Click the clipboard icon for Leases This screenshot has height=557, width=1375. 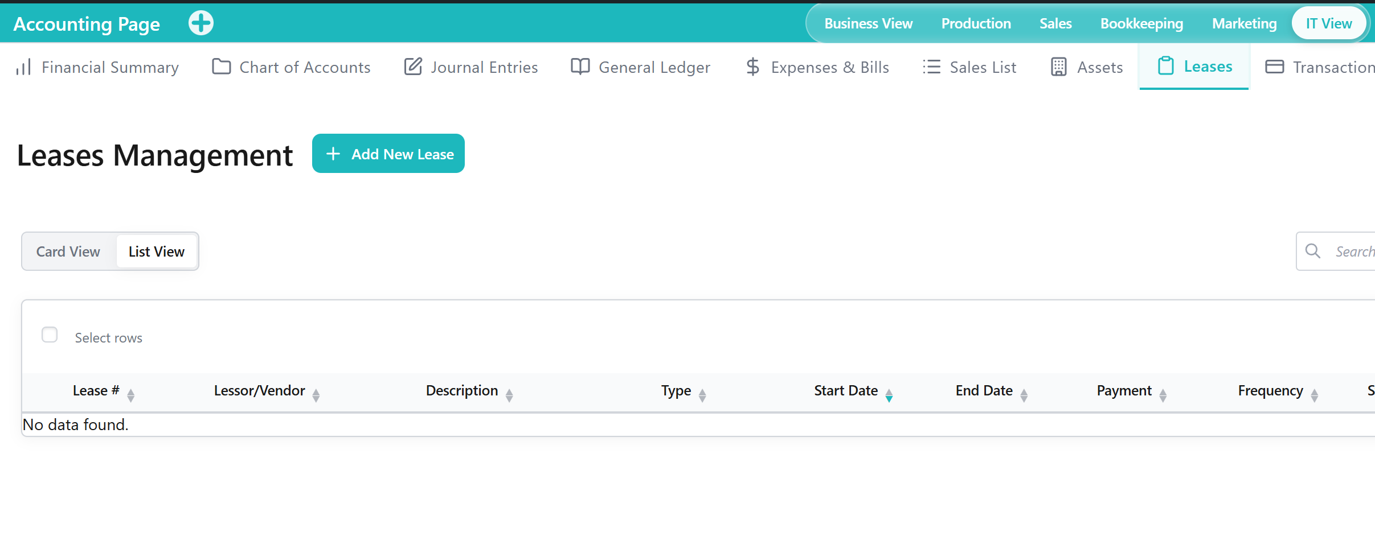pos(1166,66)
